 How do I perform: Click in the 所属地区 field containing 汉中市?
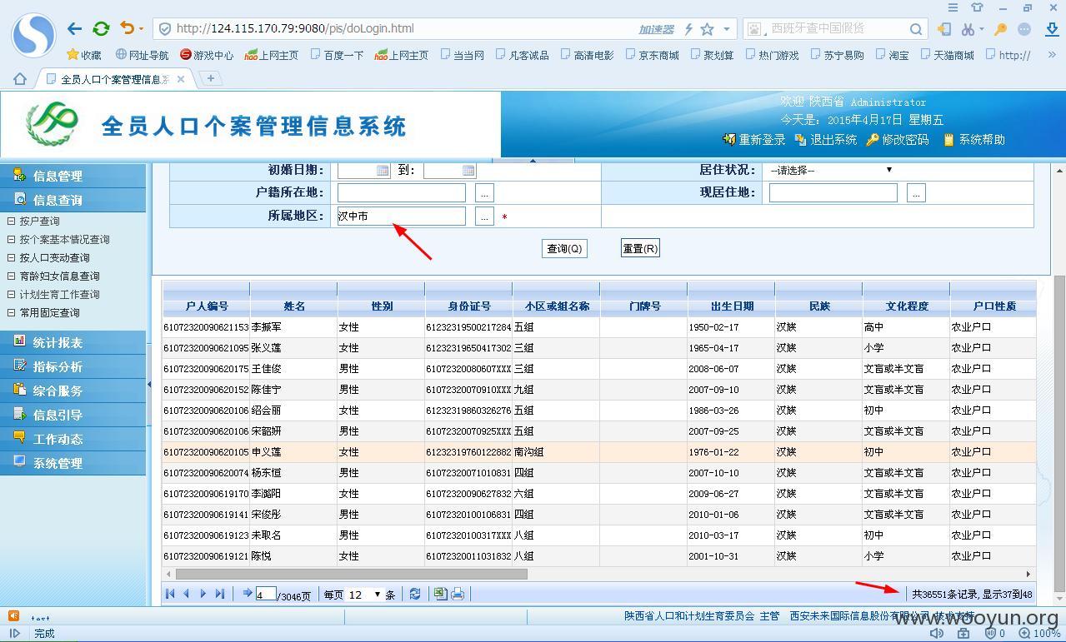tap(401, 216)
